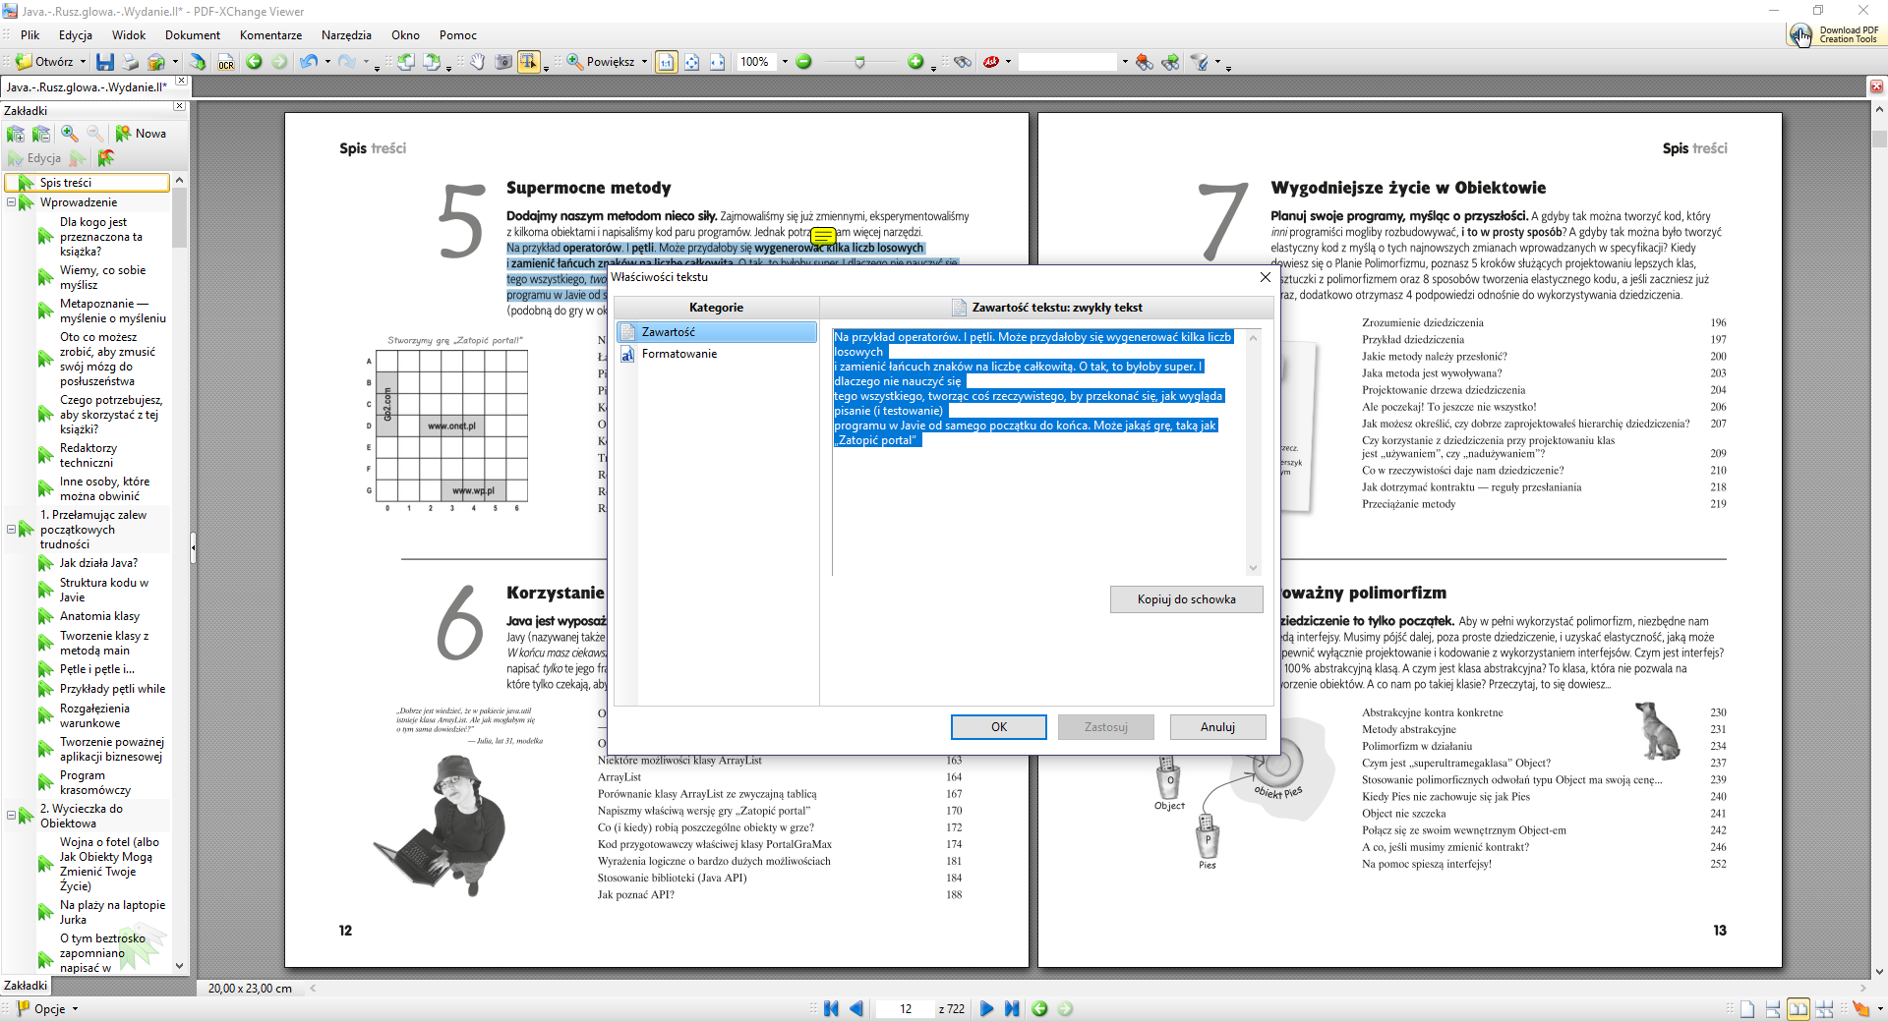The height and width of the screenshot is (1022, 1888).
Task: Click the green zoom-in plus button
Action: pyautogui.click(x=915, y=62)
